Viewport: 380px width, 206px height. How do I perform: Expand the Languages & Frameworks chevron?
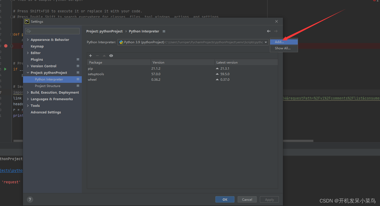[28, 99]
